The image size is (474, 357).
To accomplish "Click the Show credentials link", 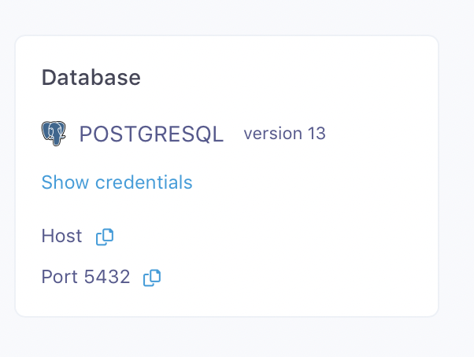I will click(117, 182).
